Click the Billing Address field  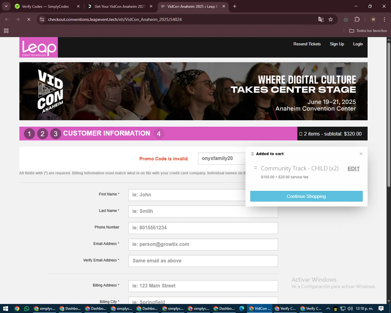tap(203, 286)
